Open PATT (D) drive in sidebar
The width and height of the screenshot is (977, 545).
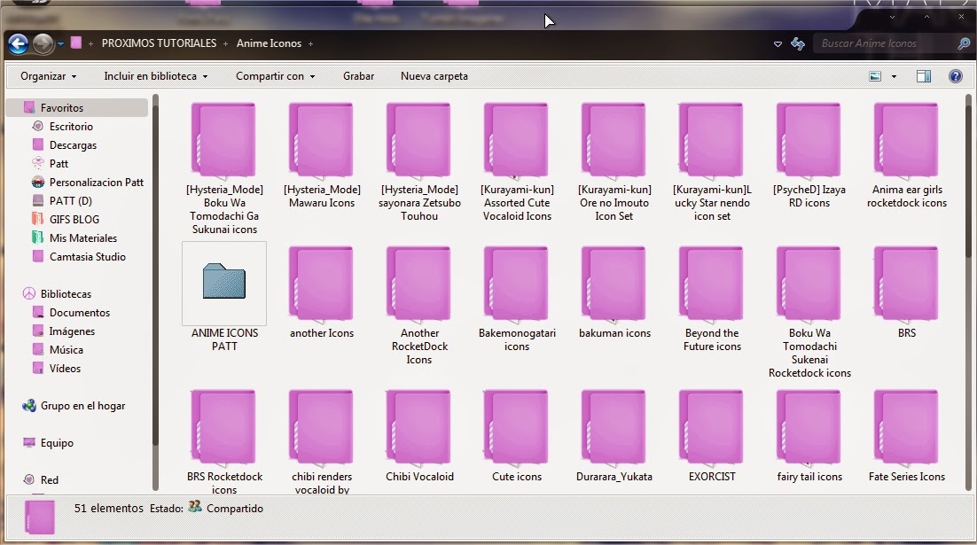(x=70, y=201)
